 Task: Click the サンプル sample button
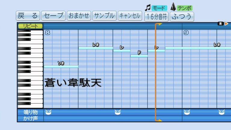coord(104,16)
